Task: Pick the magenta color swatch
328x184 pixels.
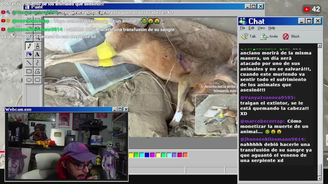Action: [153, 155]
